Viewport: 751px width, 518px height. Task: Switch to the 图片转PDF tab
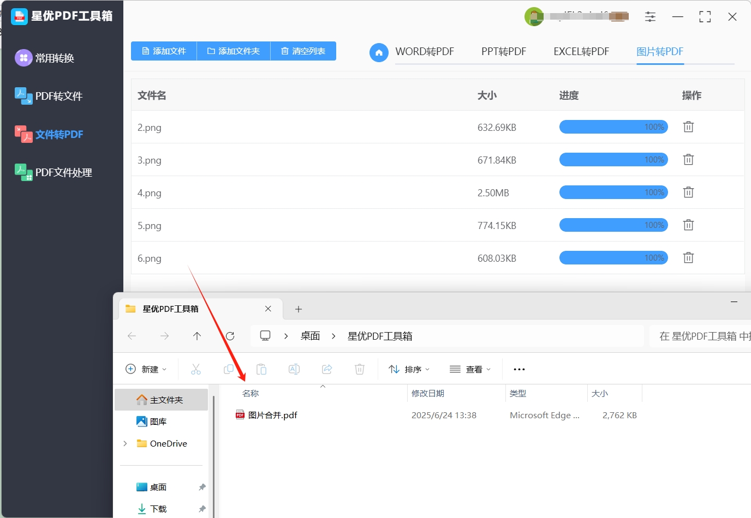[x=660, y=52]
